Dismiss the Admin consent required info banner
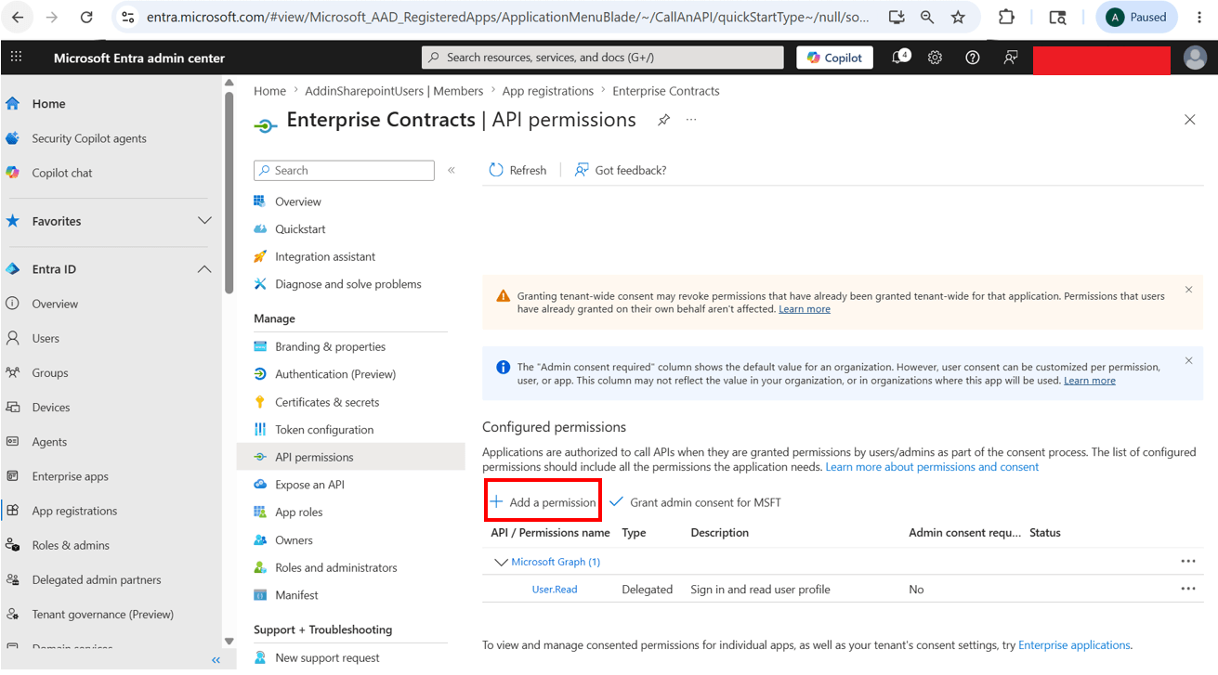The image size is (1218, 675). 1188,360
